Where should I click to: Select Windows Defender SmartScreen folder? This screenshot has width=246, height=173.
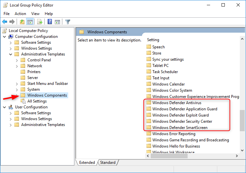tap(179, 128)
